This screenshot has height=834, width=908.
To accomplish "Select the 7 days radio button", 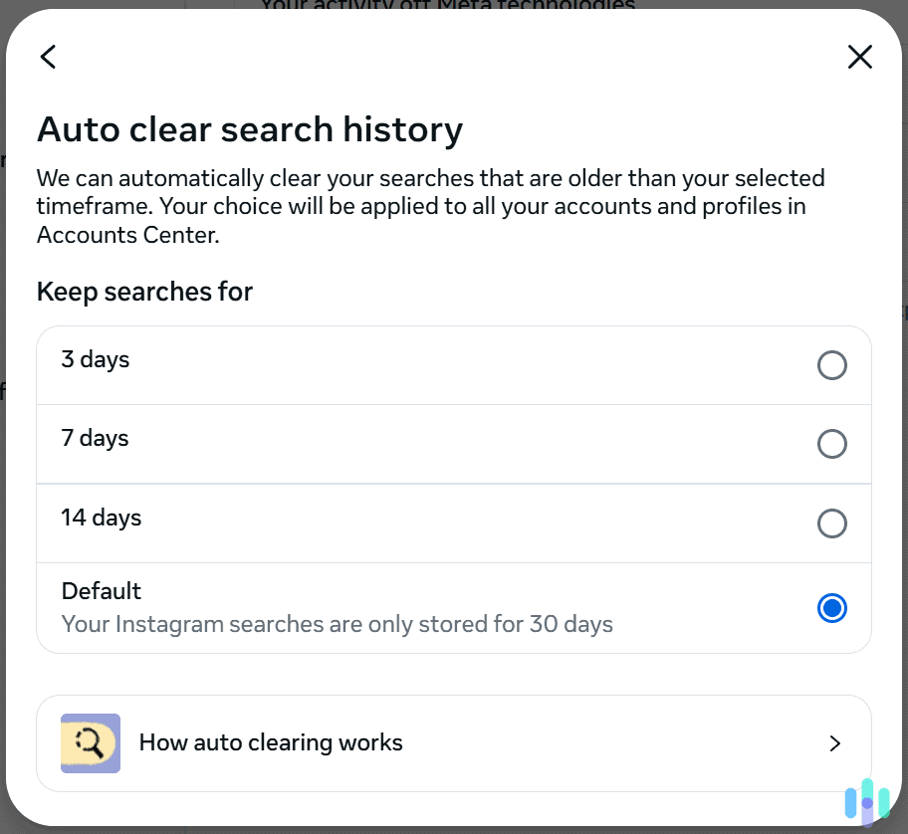I will [832, 444].
